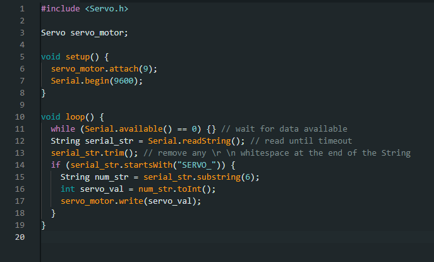
Task: Click 'toInt' in num_str.toInt()
Action: point(190,189)
